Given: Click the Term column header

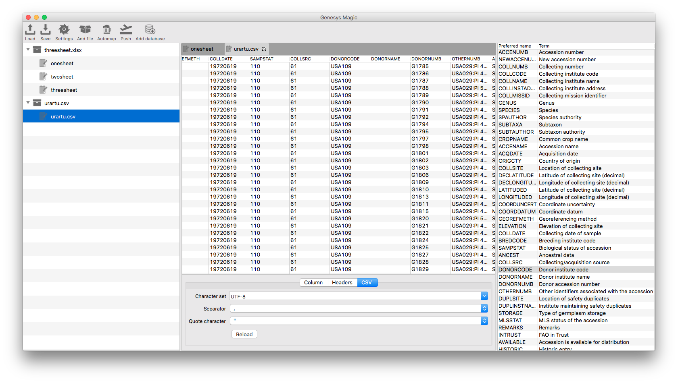Looking at the screenshot, I should point(596,46).
